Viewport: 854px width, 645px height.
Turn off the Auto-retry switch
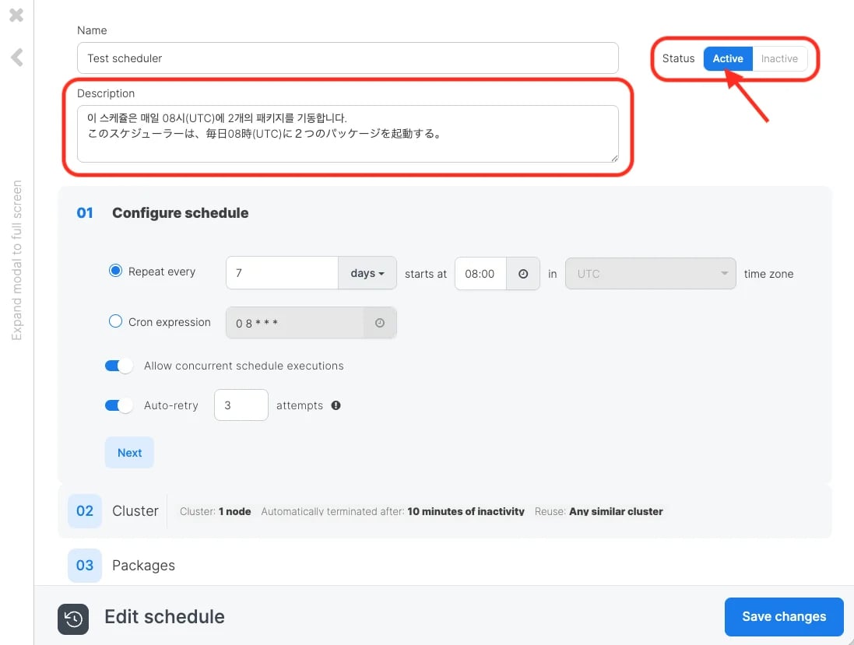click(119, 405)
